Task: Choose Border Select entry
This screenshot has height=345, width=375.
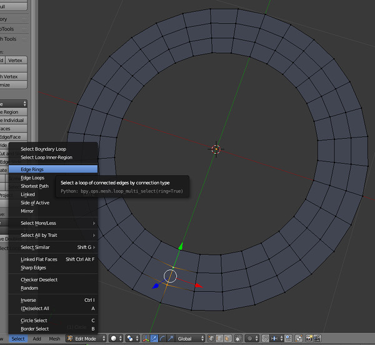Action: click(53, 329)
